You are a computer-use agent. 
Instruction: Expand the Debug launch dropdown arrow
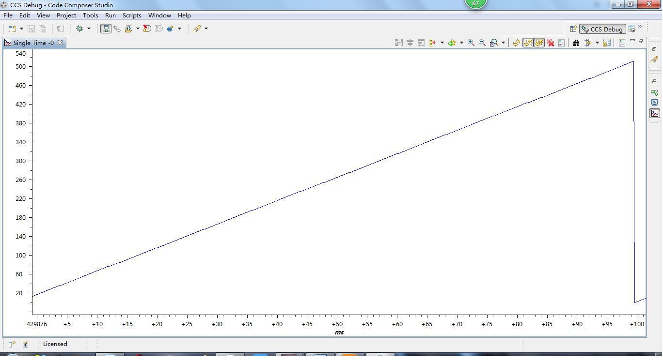pyautogui.click(x=89, y=29)
